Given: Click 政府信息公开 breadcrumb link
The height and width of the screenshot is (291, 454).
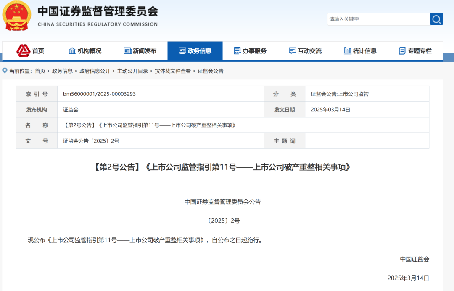Looking at the screenshot, I should point(95,71).
